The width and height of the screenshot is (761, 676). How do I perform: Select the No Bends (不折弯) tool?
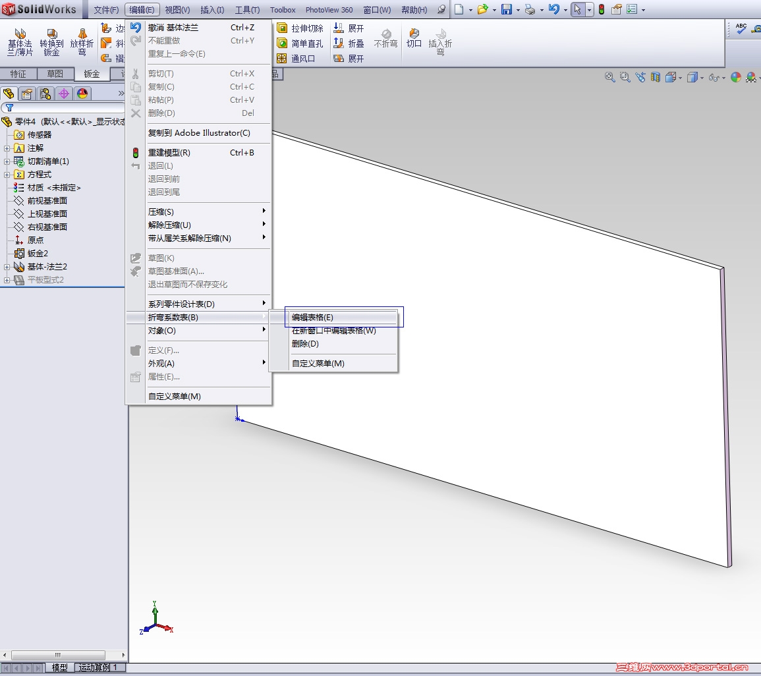coord(386,38)
